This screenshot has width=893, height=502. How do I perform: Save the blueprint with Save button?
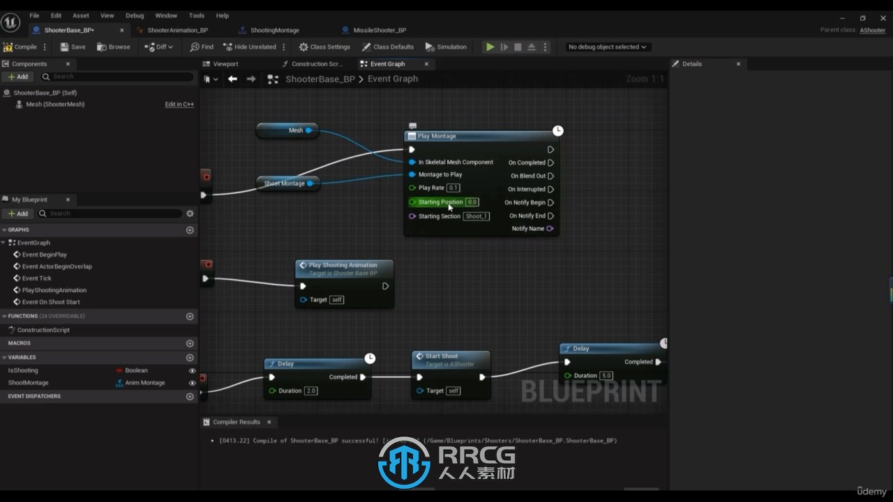[73, 47]
